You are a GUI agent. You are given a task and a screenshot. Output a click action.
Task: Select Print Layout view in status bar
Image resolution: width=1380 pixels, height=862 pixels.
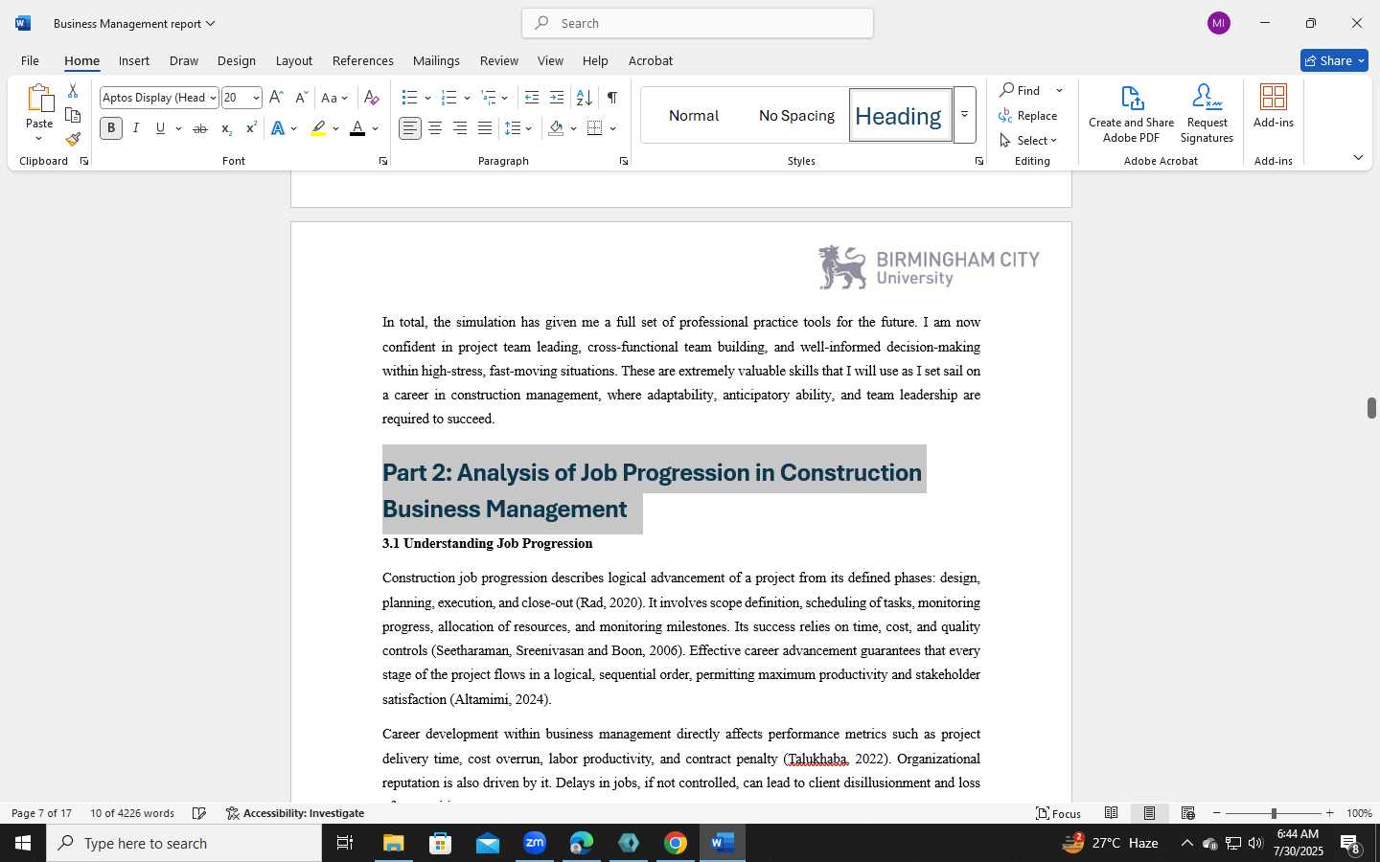click(1149, 813)
